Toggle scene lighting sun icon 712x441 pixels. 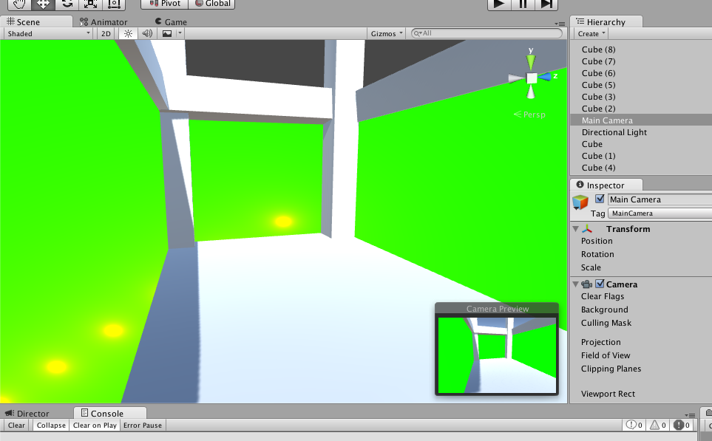pyautogui.click(x=128, y=33)
